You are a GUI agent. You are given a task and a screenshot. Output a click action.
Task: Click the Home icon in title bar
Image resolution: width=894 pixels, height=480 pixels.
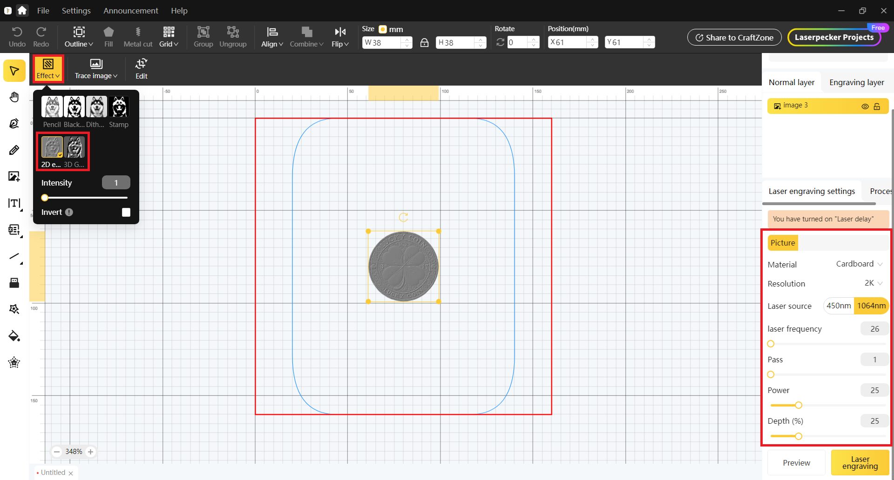[x=22, y=10]
